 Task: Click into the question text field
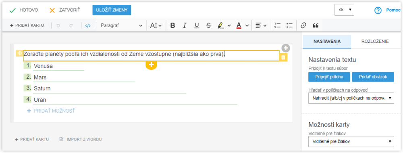(x=151, y=56)
